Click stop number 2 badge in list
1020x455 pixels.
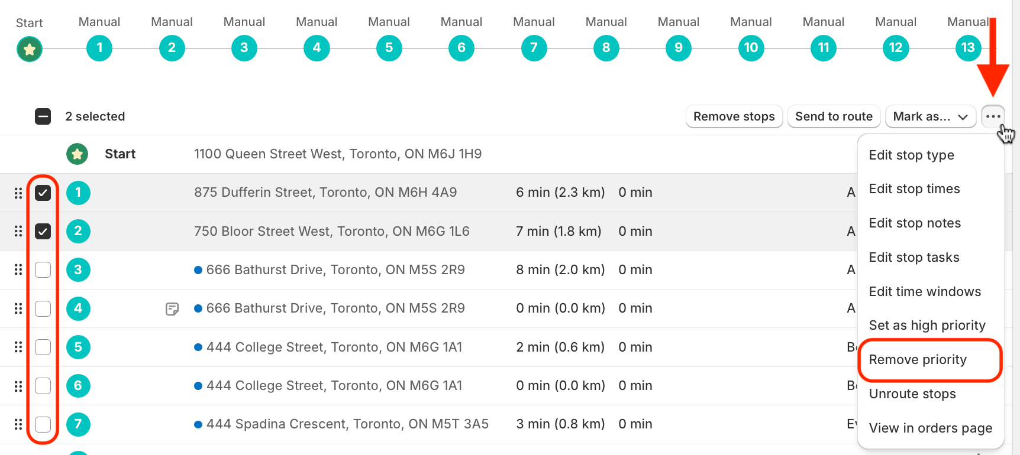(x=78, y=231)
